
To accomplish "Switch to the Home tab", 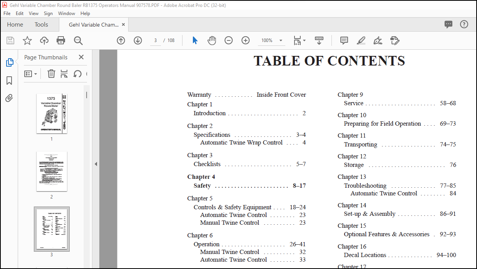I will pos(15,25).
